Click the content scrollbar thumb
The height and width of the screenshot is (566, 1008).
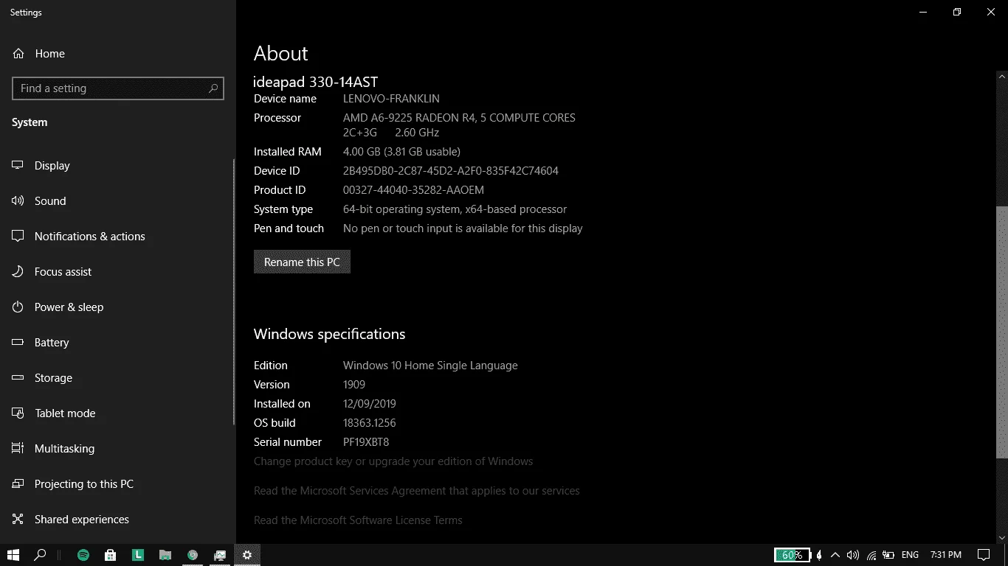[1002, 332]
